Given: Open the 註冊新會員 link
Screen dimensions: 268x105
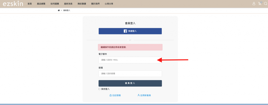Looking at the screenshot, I should point(144,95).
